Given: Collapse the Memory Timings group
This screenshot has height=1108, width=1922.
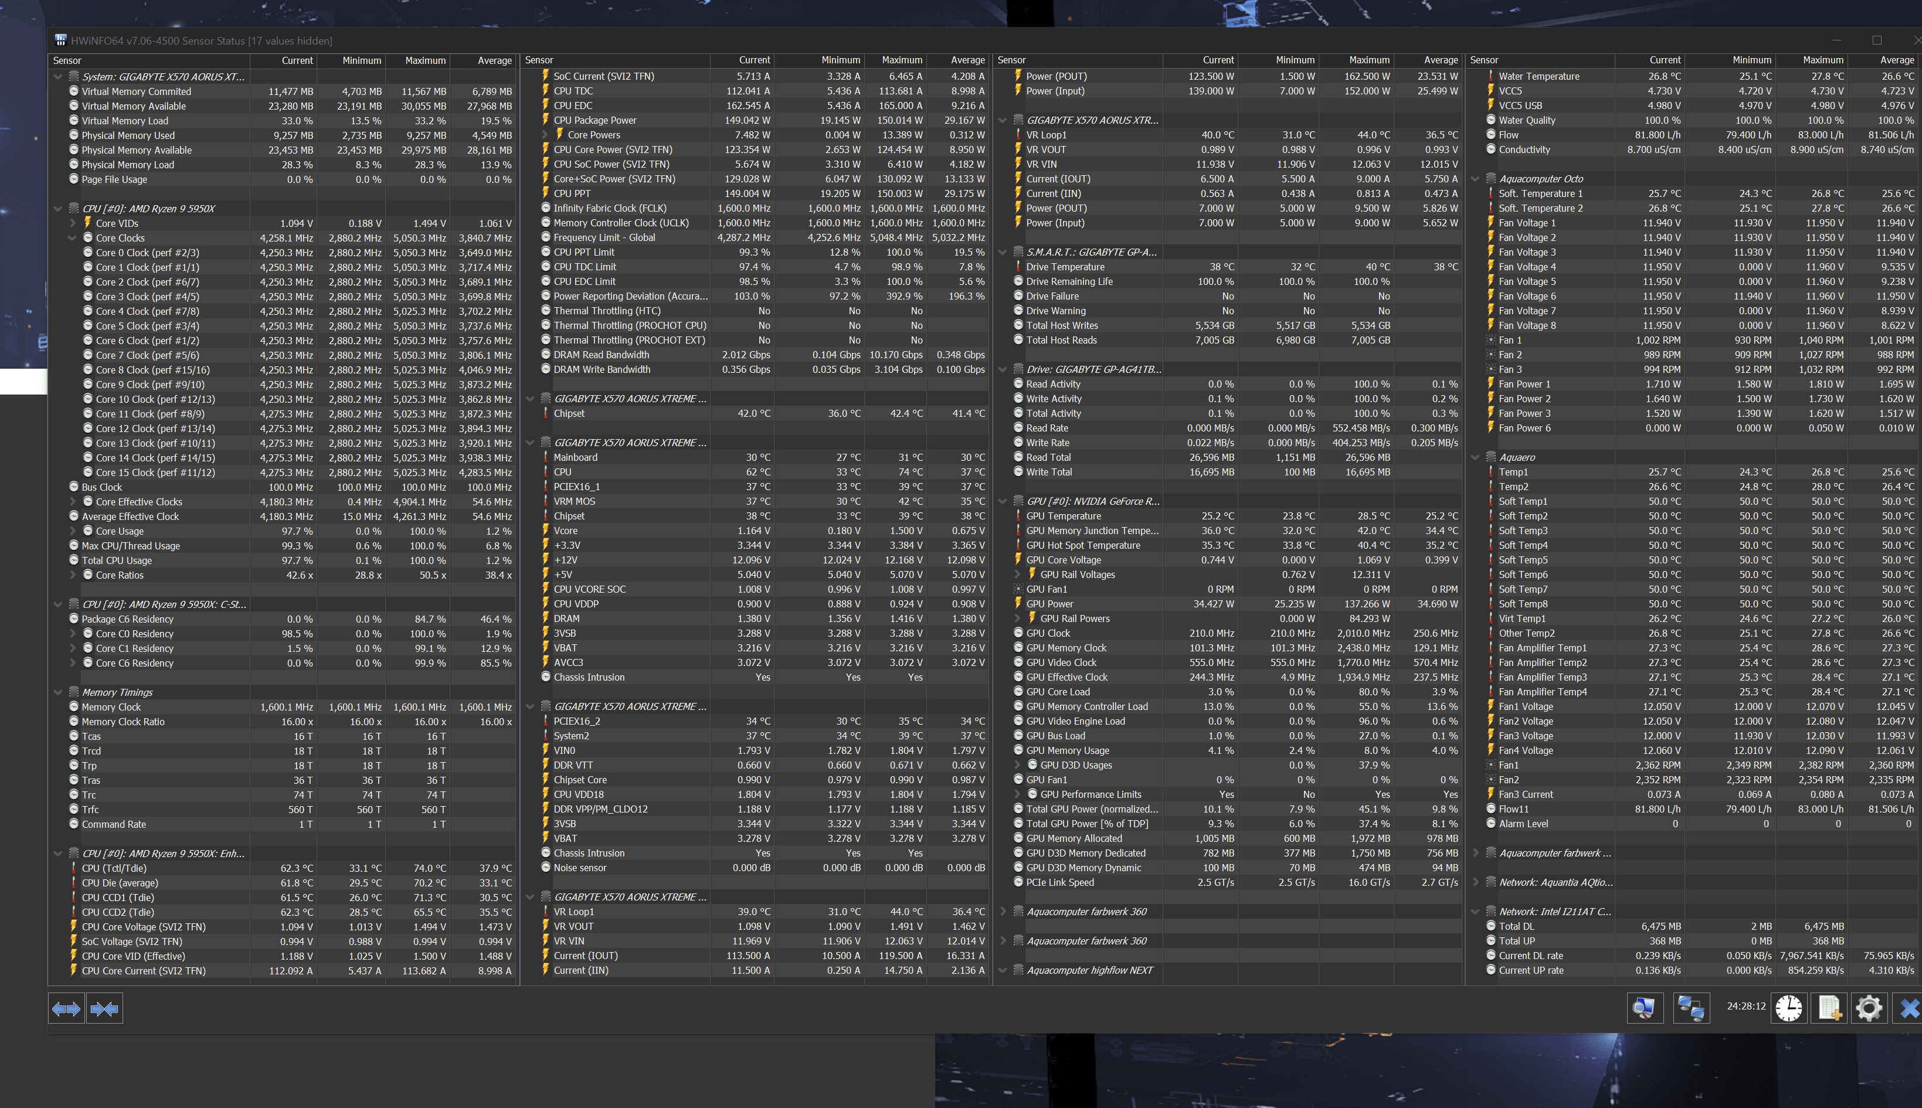Looking at the screenshot, I should (x=58, y=692).
